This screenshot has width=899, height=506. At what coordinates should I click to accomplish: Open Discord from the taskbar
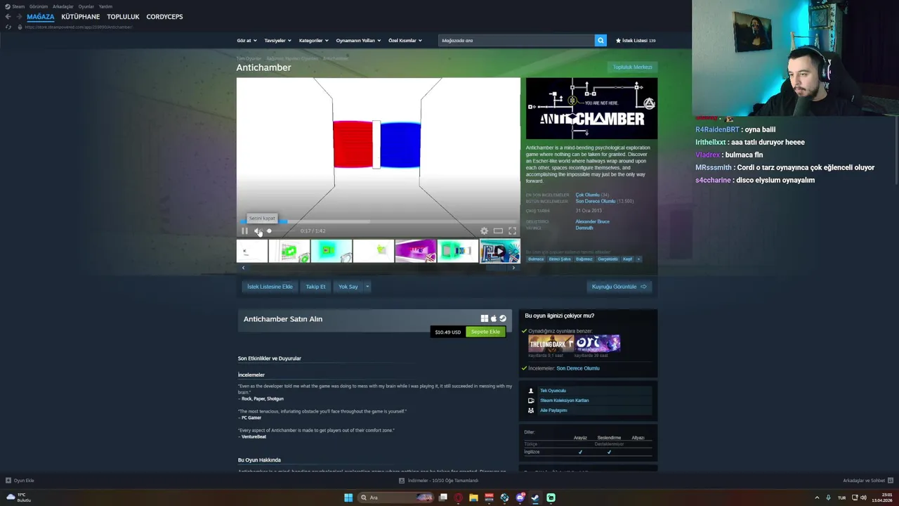pos(520,498)
